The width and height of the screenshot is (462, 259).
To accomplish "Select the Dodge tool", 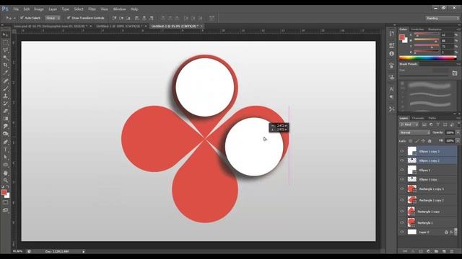I will click(5, 134).
